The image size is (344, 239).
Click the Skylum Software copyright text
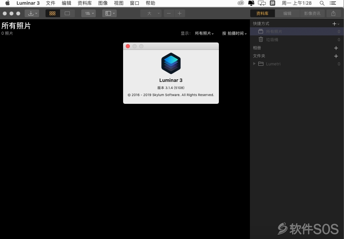pyautogui.click(x=171, y=95)
